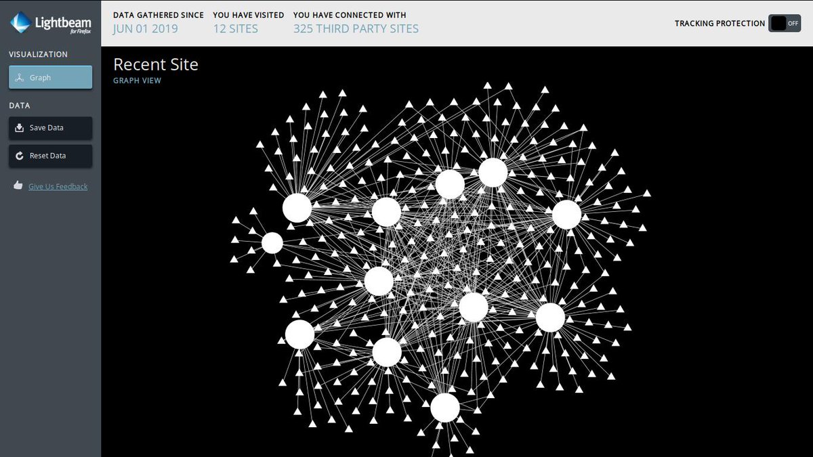The image size is (813, 457).
Task: Toggle the Graph button in Visualization panel
Action: coord(49,77)
